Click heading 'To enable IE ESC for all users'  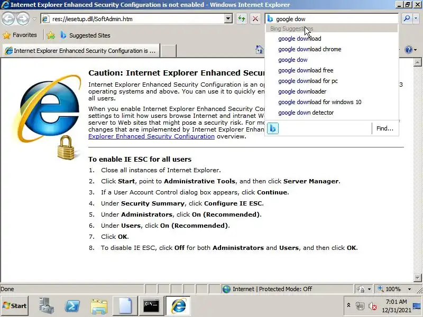(x=140, y=160)
